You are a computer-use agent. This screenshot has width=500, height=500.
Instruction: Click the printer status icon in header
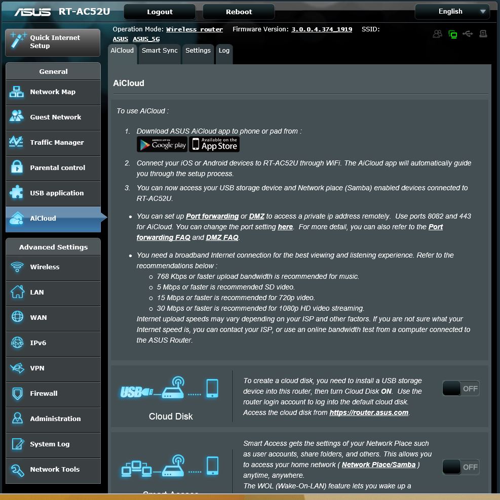point(483,33)
